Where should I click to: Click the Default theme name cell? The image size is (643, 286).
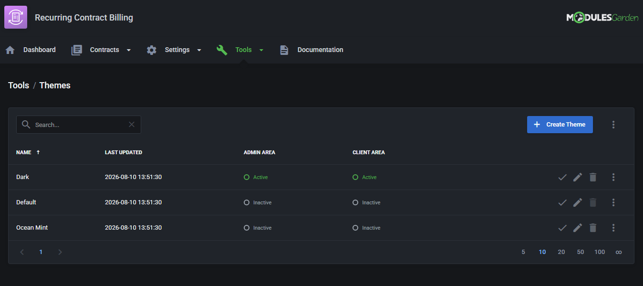26,202
